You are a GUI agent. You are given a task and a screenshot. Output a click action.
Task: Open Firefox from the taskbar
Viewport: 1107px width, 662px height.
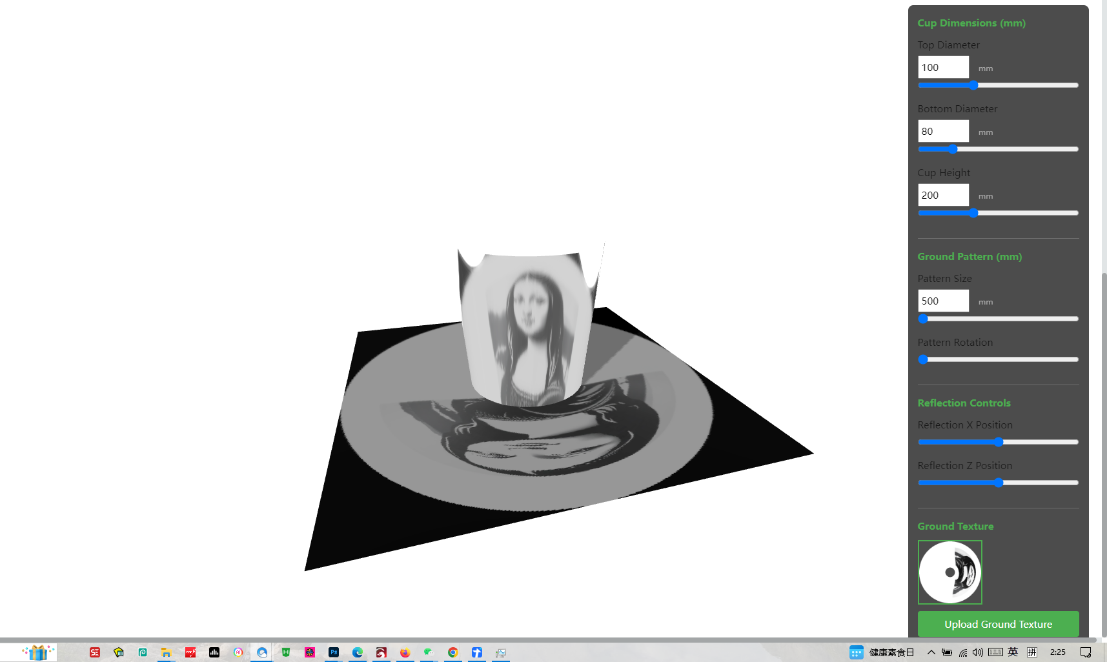[x=405, y=652]
